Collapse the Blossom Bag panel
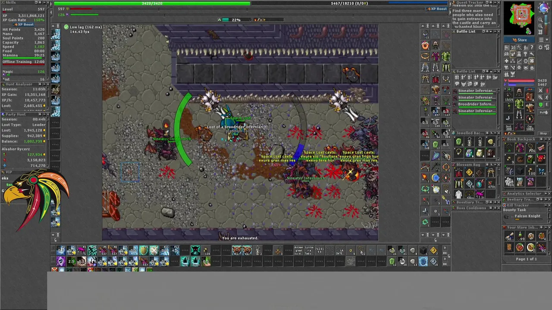552x310 pixels. click(495, 164)
